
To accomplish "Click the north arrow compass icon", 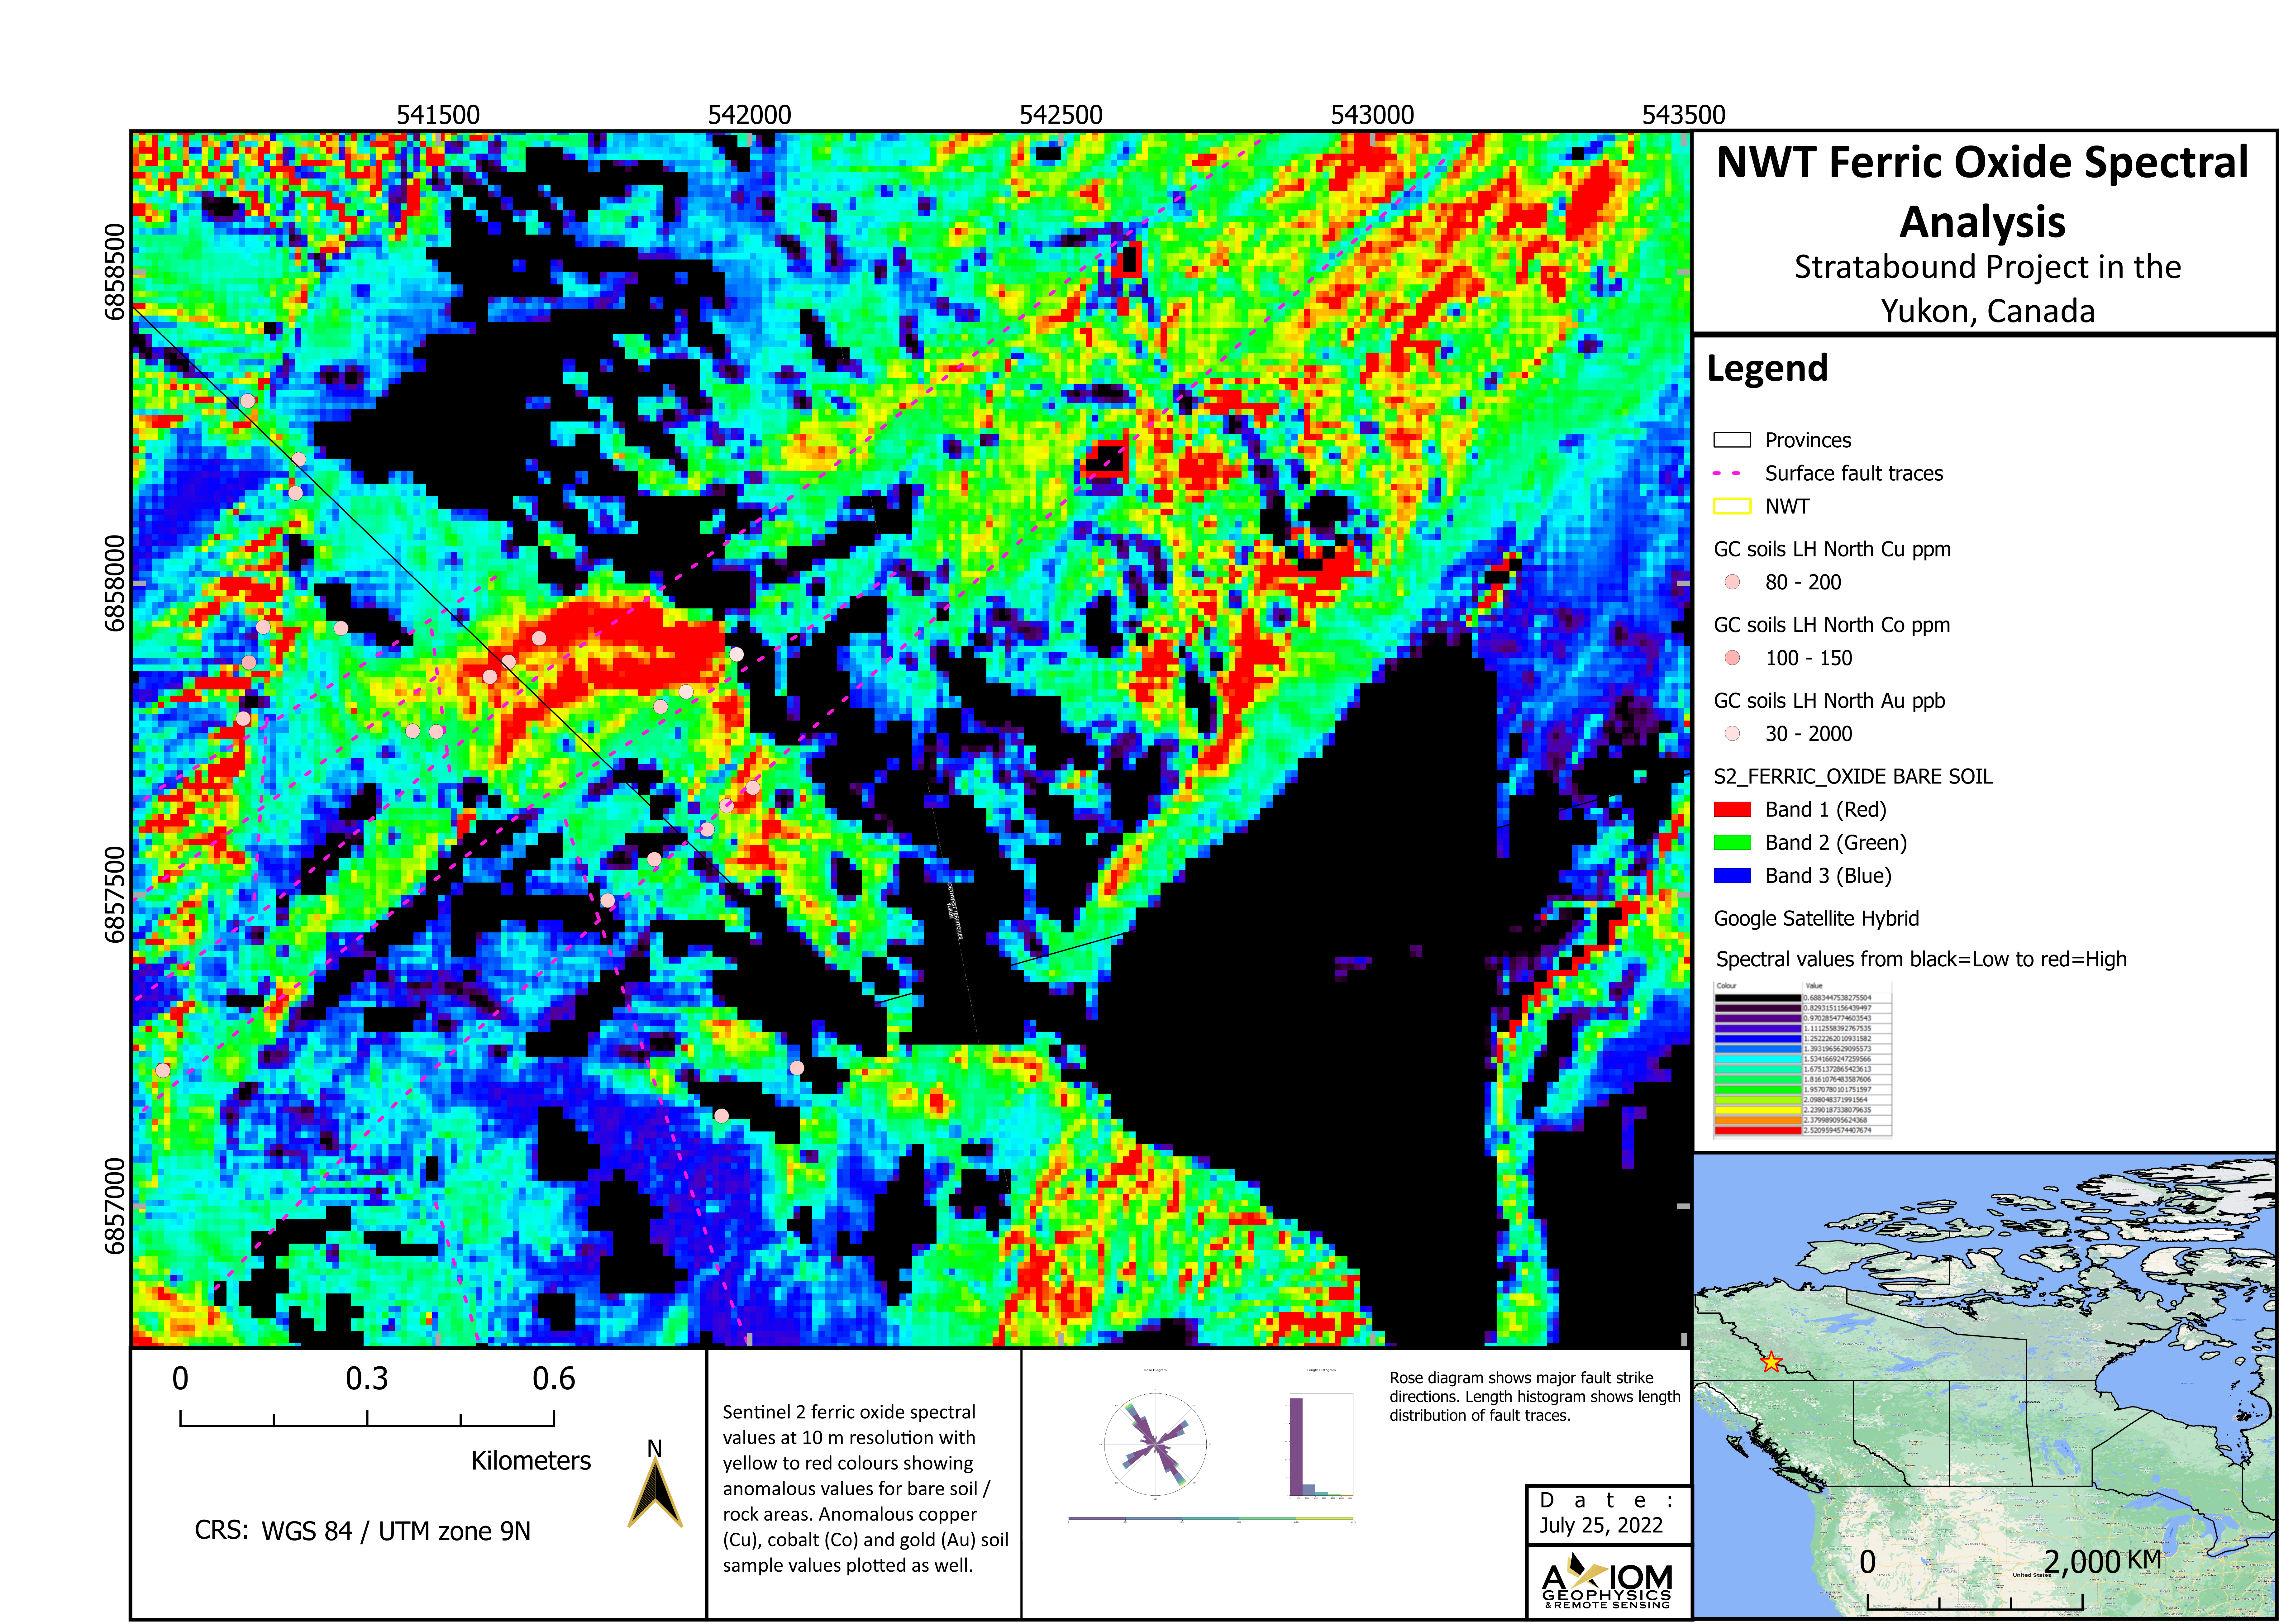I will tap(655, 1492).
